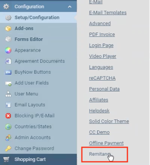Image resolution: width=150 pixels, height=165 pixels.
Task: Open the Login Page link
Action: click(101, 45)
